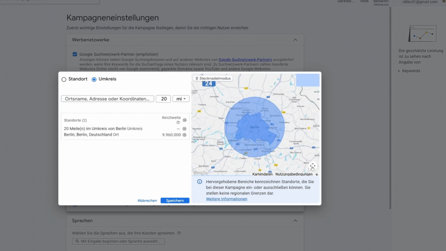This screenshot has width=446, height=251.
Task: Click the Standorte (2) header text
Action: 75,120
